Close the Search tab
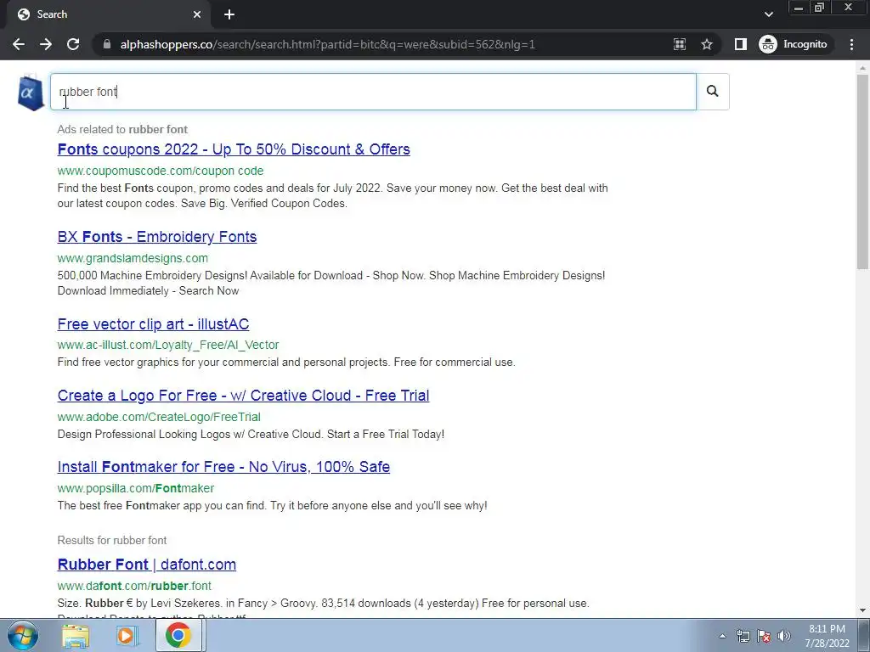870x652 pixels. tap(197, 14)
